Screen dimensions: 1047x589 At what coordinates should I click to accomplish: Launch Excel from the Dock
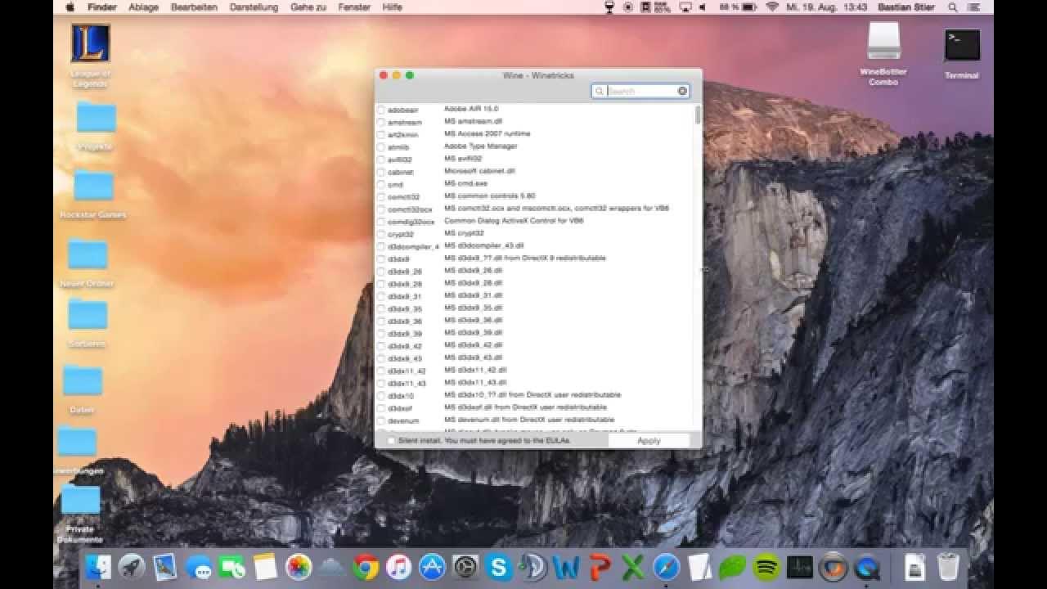(x=632, y=566)
